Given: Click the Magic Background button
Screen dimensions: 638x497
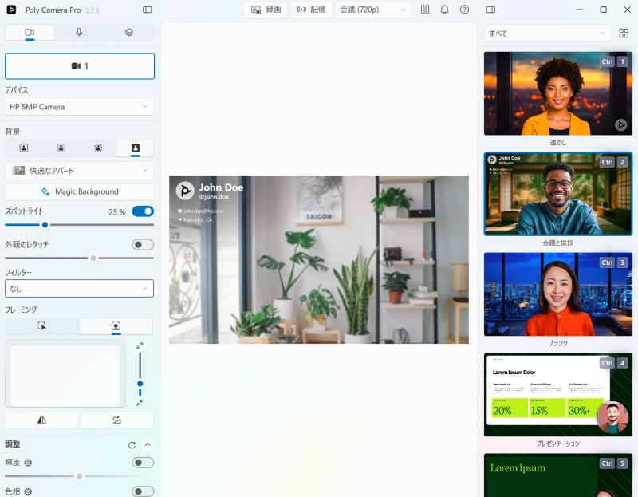Looking at the screenshot, I should click(x=79, y=192).
